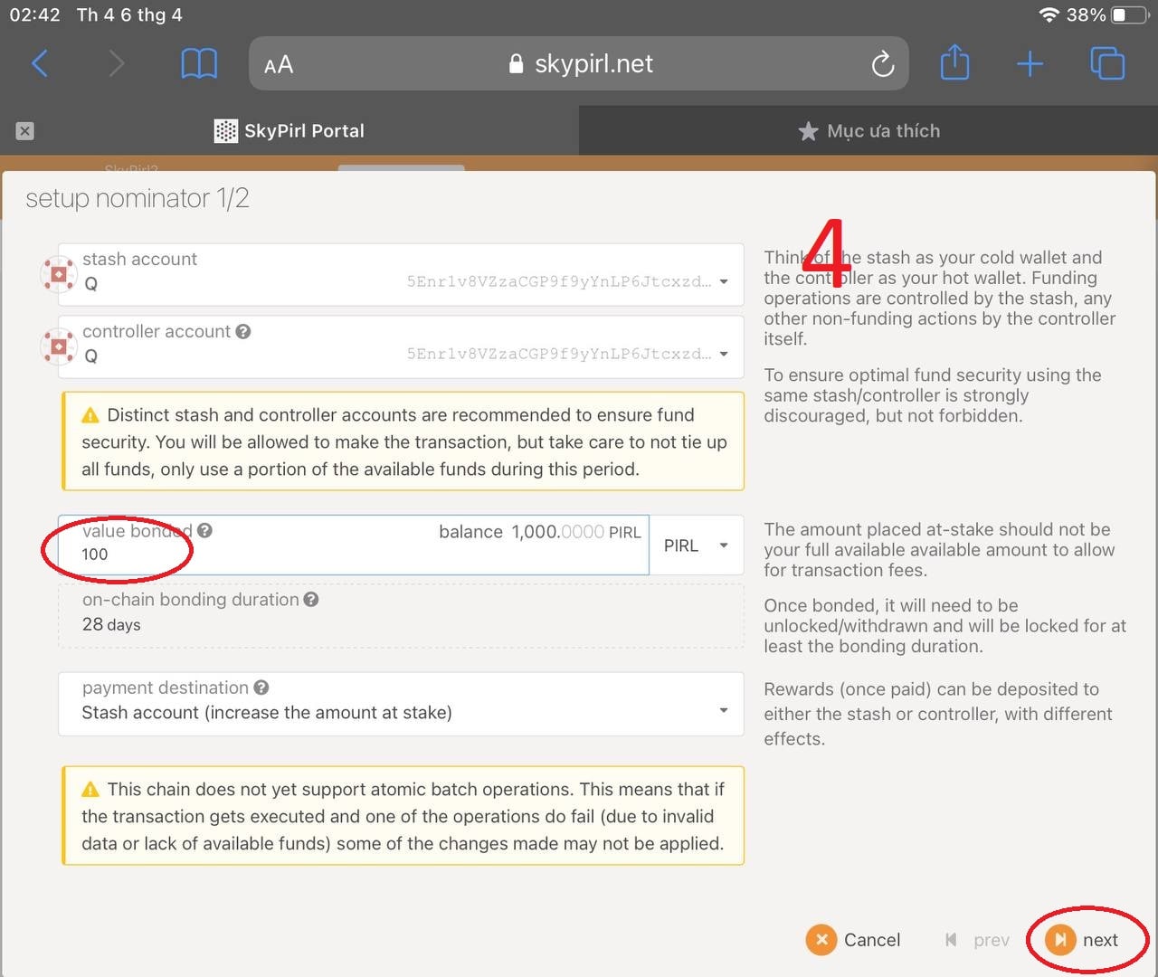Click help icon beside on-chain bonding duration
The width and height of the screenshot is (1158, 977).
311,600
